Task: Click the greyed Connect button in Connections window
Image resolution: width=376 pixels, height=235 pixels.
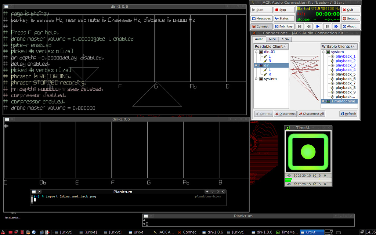Action: click(x=264, y=114)
